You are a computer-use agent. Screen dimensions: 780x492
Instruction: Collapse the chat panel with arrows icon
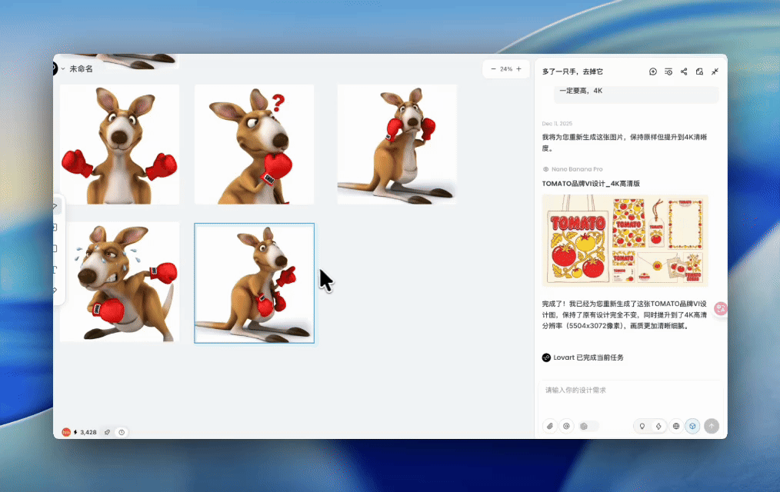(x=715, y=71)
